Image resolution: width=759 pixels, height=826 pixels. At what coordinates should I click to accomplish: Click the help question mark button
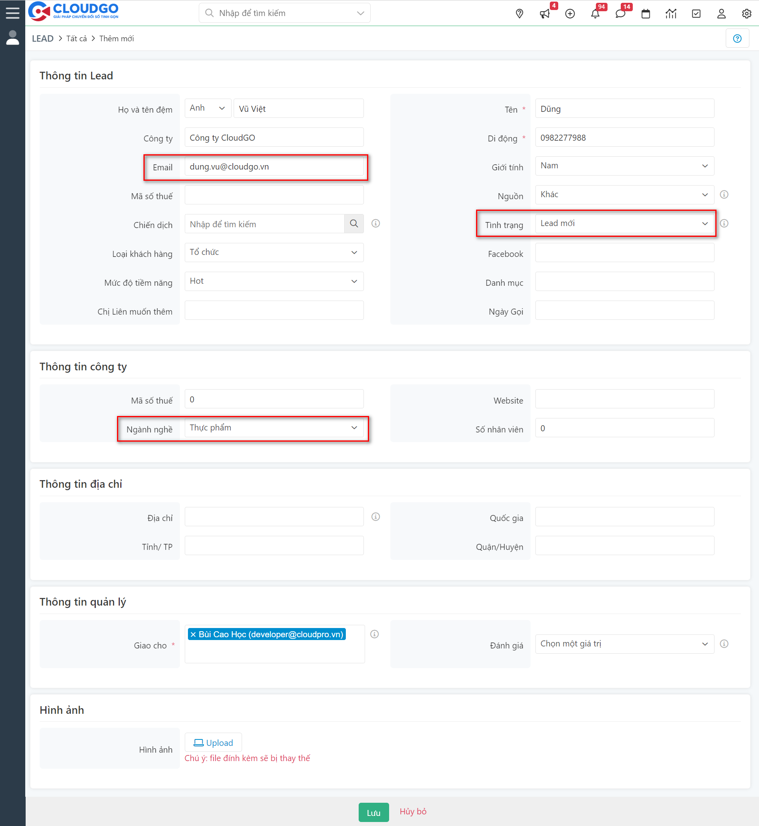737,38
